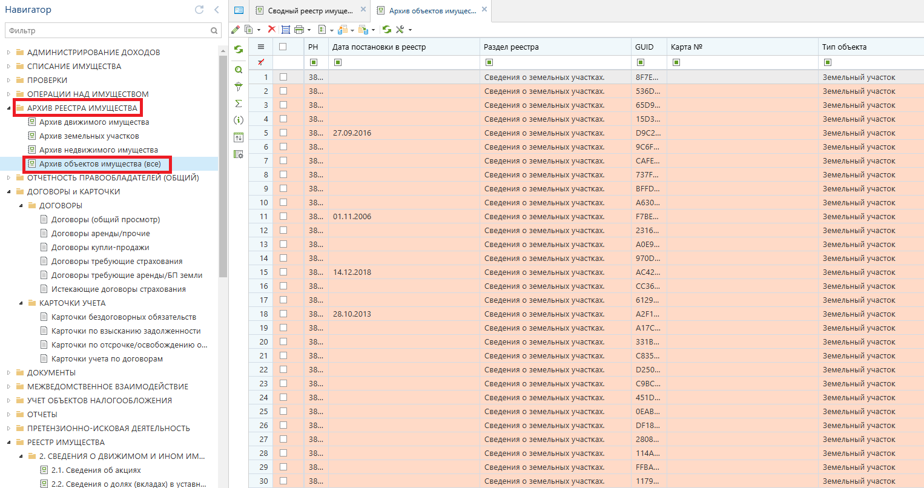924x488 pixels.
Task: Open Договоры аренды/прочие in navigator
Action: point(101,233)
